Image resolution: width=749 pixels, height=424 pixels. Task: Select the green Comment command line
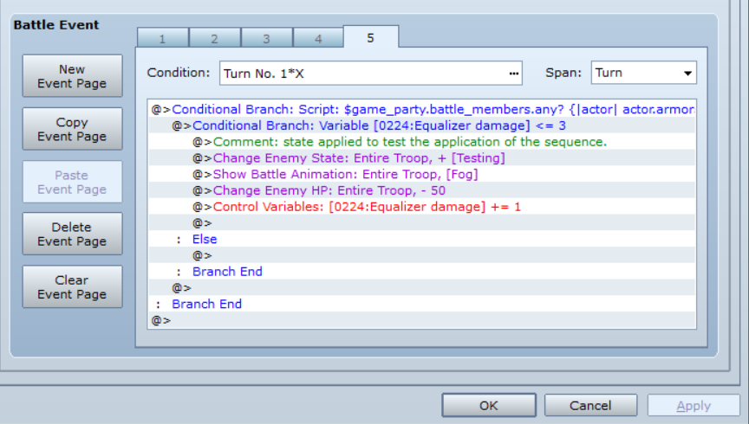422,142
